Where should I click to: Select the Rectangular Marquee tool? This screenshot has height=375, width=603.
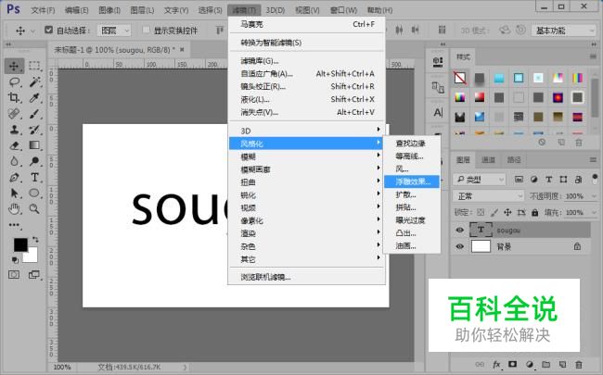(x=34, y=66)
